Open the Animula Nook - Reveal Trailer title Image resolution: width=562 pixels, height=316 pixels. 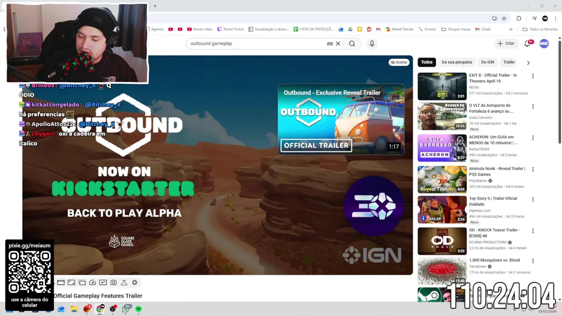[497, 172]
